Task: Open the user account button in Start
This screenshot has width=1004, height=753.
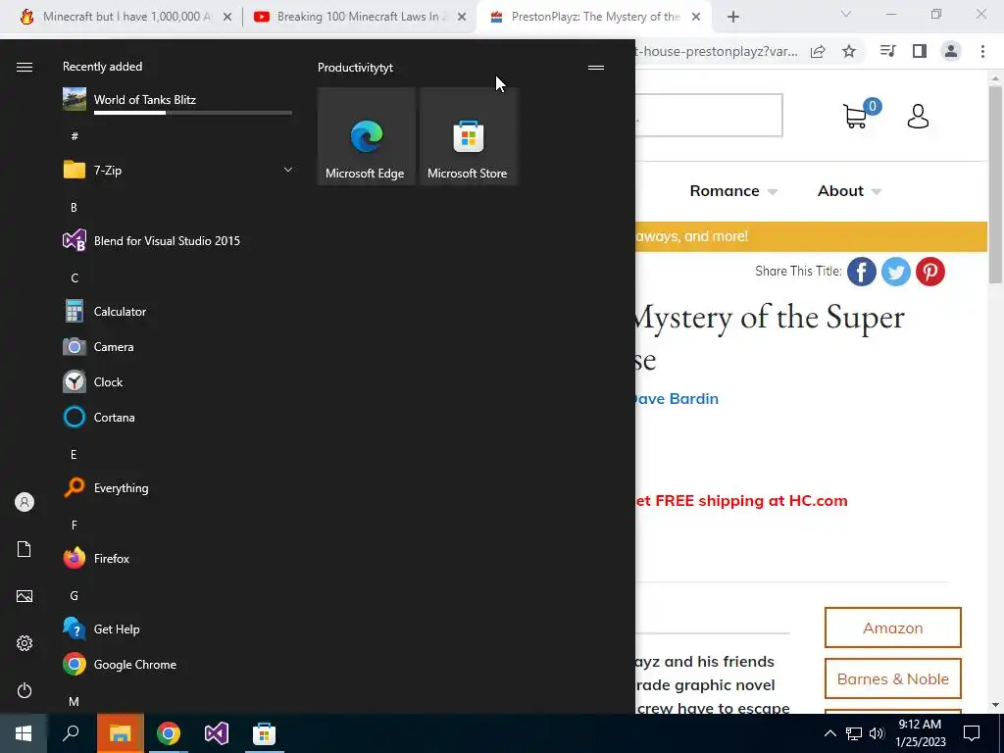Action: click(25, 502)
